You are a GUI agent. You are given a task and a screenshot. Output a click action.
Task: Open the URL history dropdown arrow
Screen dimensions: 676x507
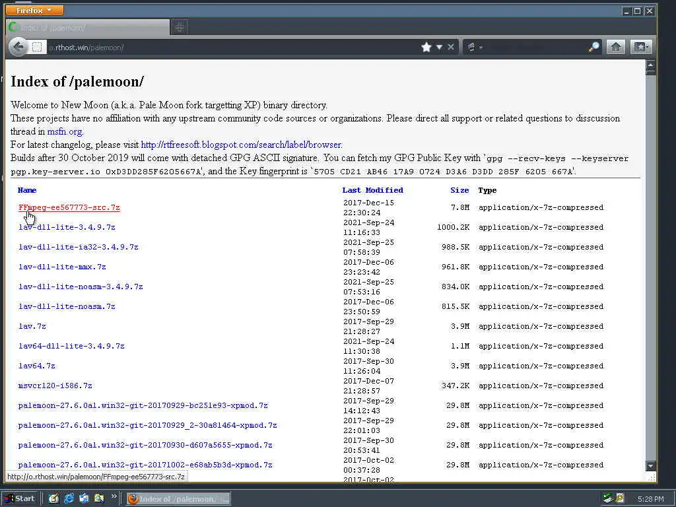click(439, 47)
